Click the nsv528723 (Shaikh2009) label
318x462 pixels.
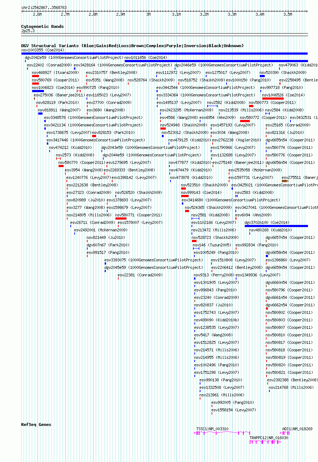click(215, 237)
